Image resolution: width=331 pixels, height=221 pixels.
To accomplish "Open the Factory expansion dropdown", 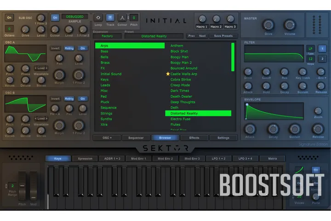I will (107, 36).
